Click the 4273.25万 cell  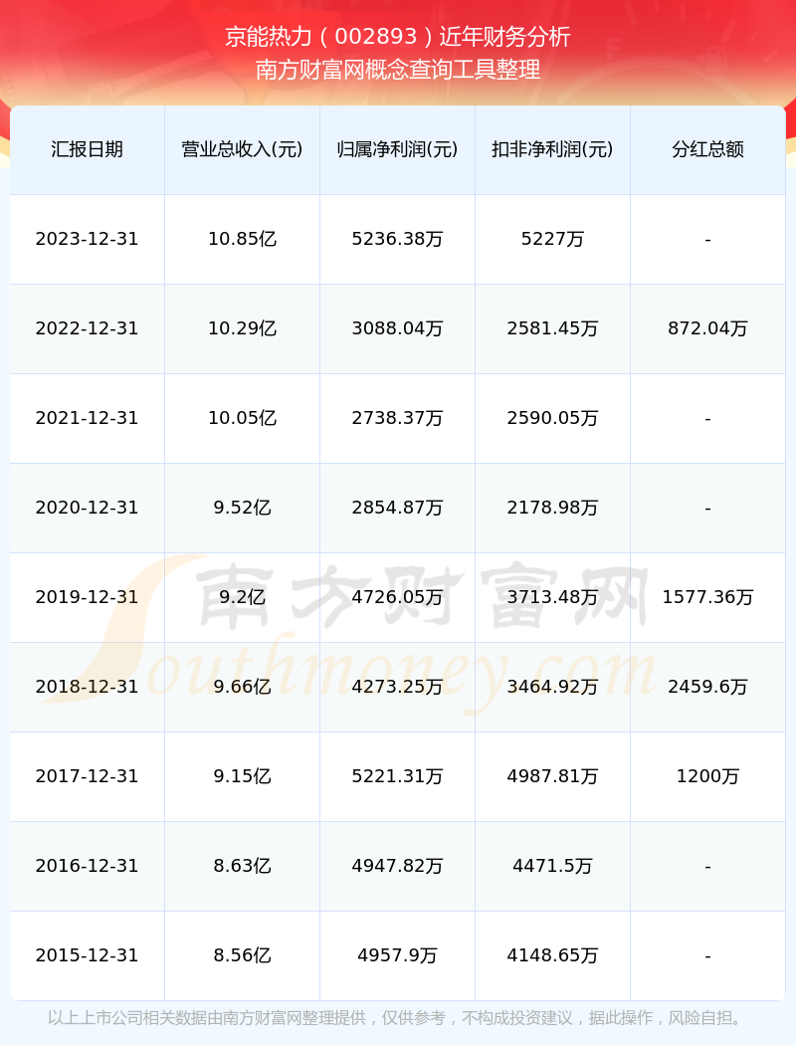coord(398,687)
